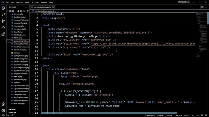Viewport: 209px width, 117px height.
Task: Close the purchasingHistory.php tab
Action: coord(53,7)
